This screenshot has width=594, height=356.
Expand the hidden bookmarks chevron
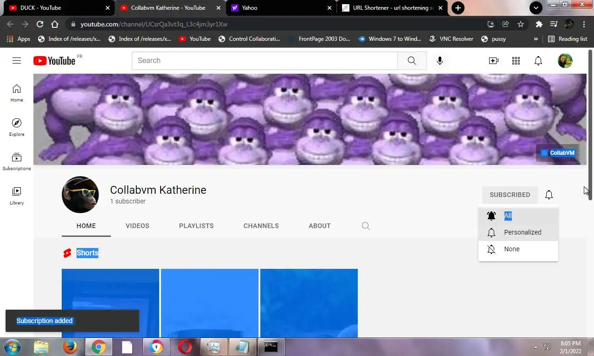coord(536,39)
